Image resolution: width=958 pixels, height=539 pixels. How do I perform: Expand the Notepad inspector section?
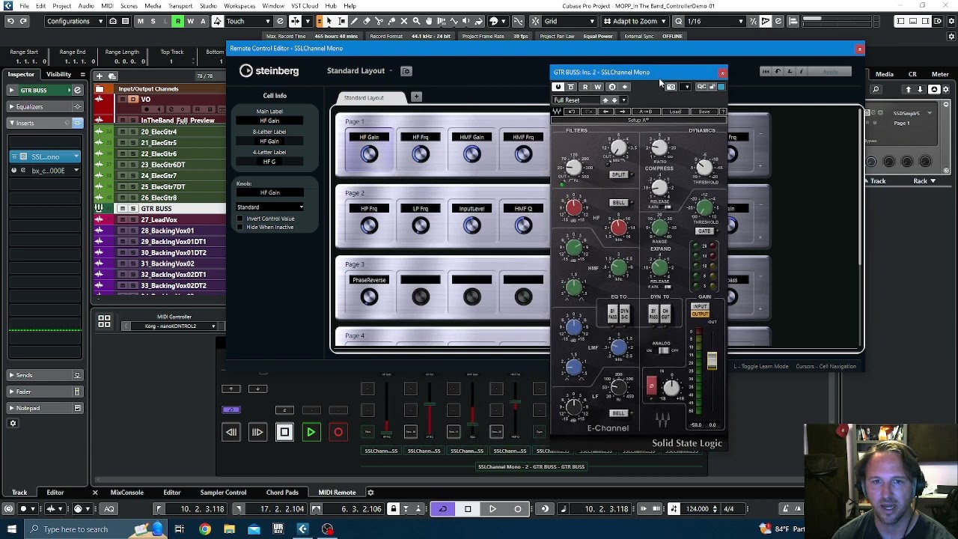click(x=43, y=408)
